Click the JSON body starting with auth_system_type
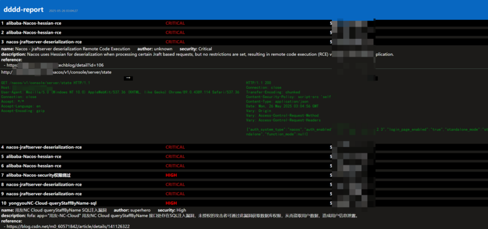The image size is (488, 229). (367, 132)
